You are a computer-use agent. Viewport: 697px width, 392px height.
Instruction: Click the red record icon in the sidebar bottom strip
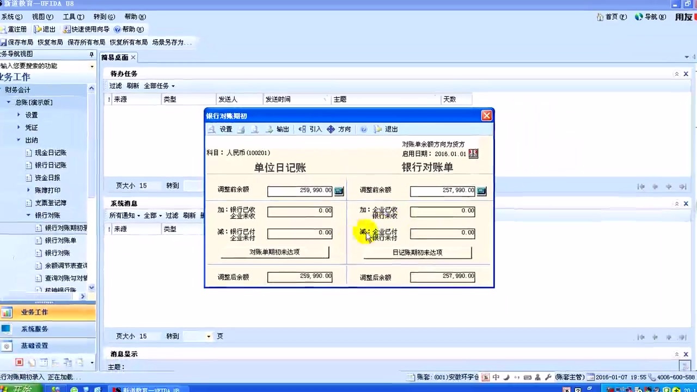click(19, 363)
